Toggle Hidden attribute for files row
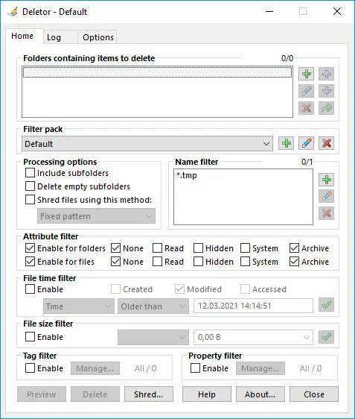Screen dimensions: 355x419 coord(198,262)
